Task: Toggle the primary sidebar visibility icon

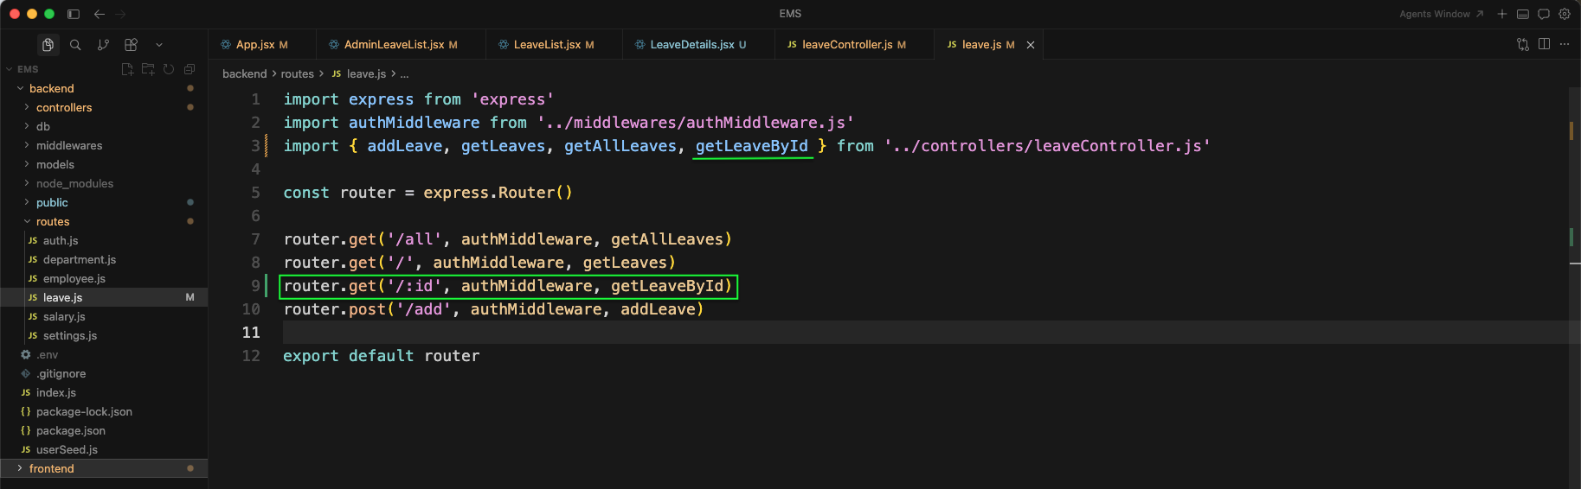Action: click(74, 14)
